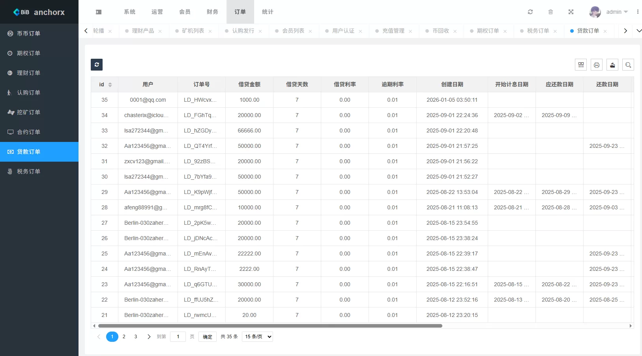Image resolution: width=642 pixels, height=356 pixels.
Task: Close the 矿机列表 tab
Action: pyautogui.click(x=210, y=31)
